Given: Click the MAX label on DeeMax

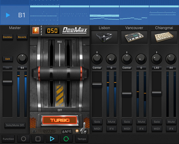Looking at the screenshot, I should click(60, 42).
